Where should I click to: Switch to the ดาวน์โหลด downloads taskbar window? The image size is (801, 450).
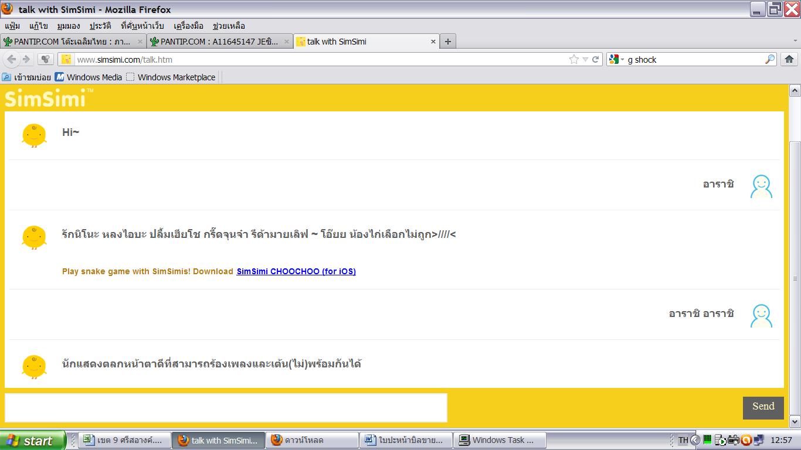313,440
